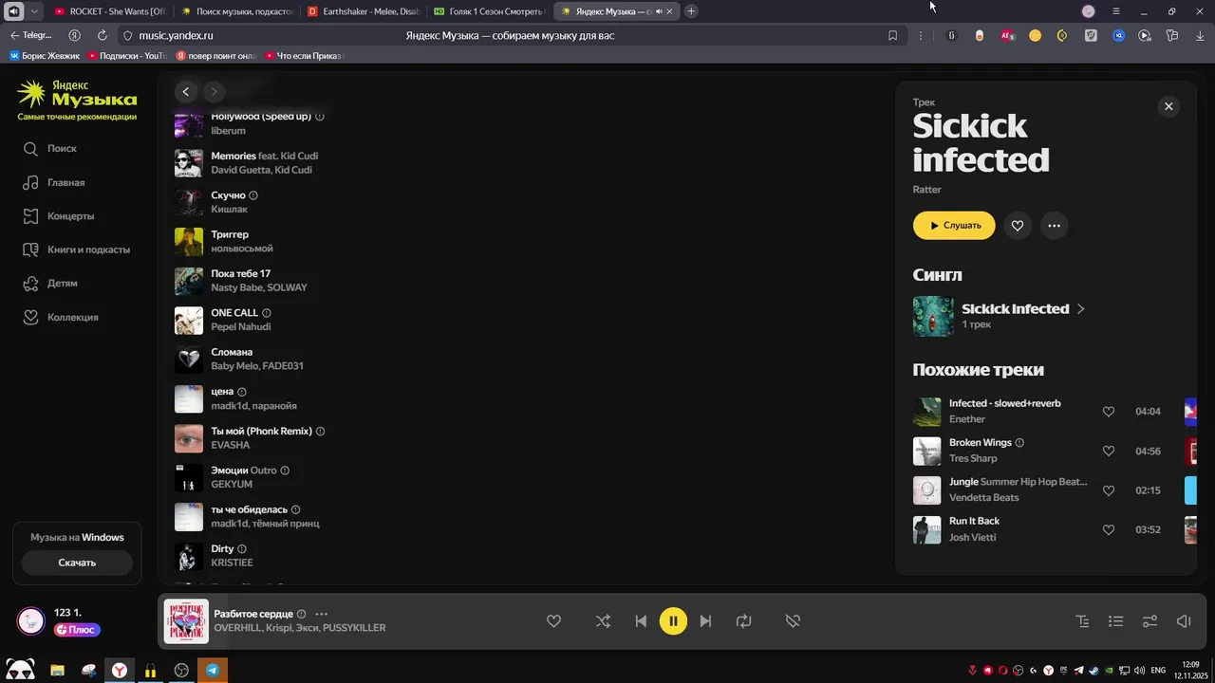The width and height of the screenshot is (1215, 683).
Task: Select the track ONE CALL
Action: click(234, 313)
